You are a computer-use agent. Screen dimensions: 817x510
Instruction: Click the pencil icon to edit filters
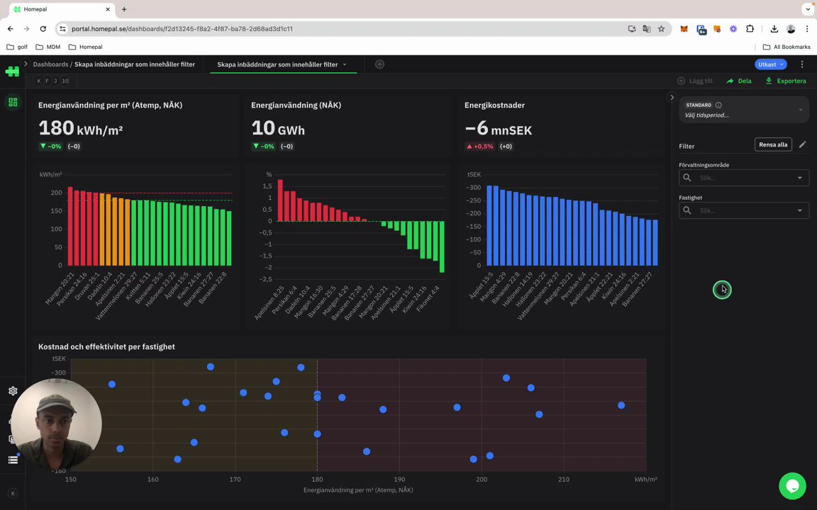[802, 144]
